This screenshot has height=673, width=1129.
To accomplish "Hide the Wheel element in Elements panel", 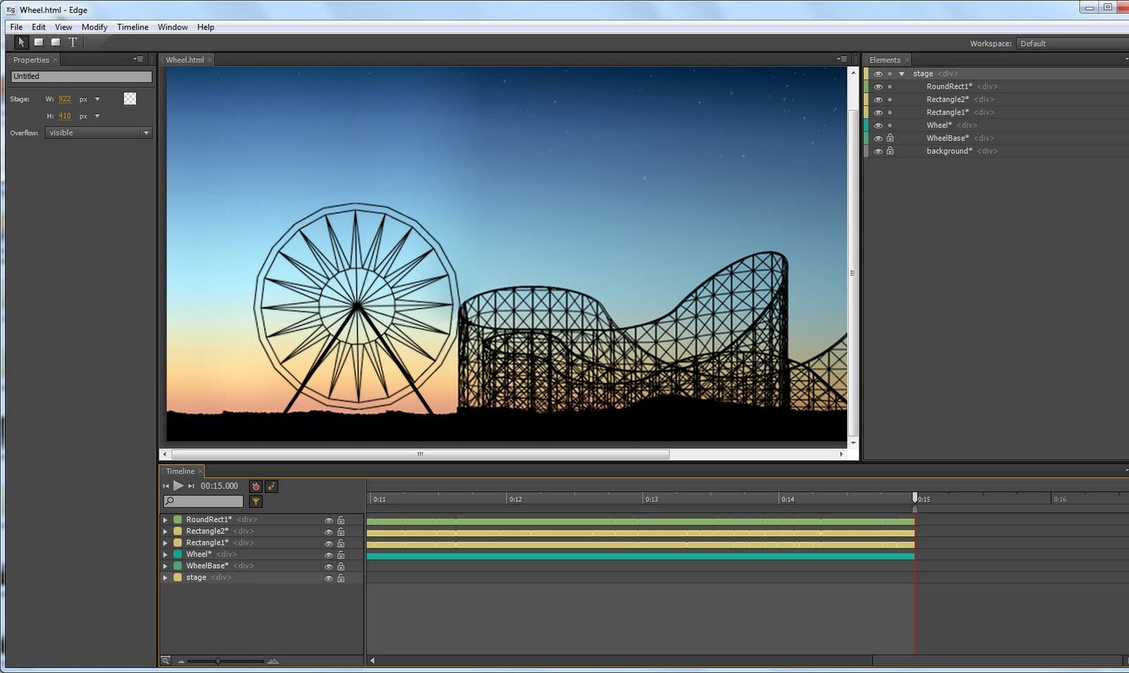I will pos(878,125).
